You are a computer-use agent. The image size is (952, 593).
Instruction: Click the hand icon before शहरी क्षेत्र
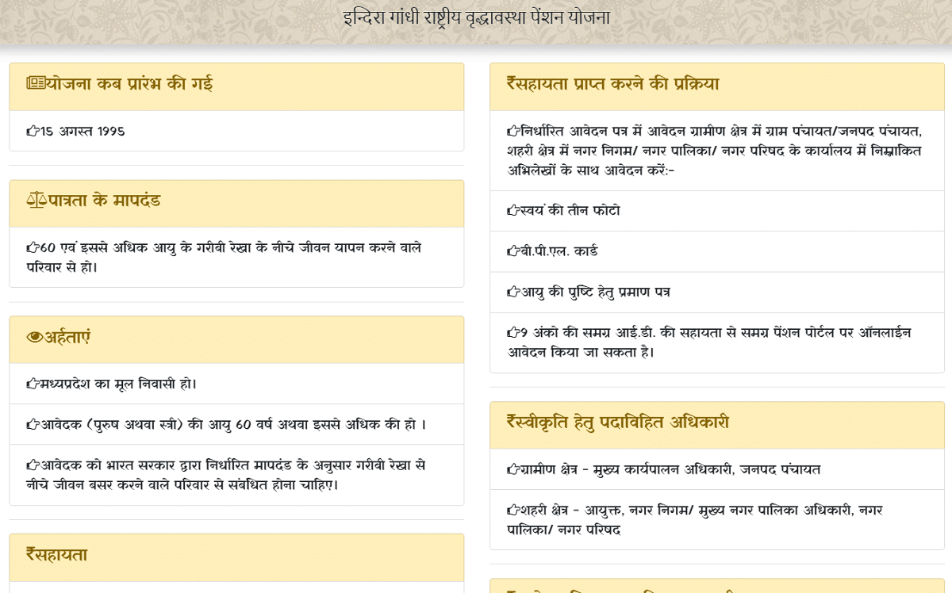click(513, 511)
